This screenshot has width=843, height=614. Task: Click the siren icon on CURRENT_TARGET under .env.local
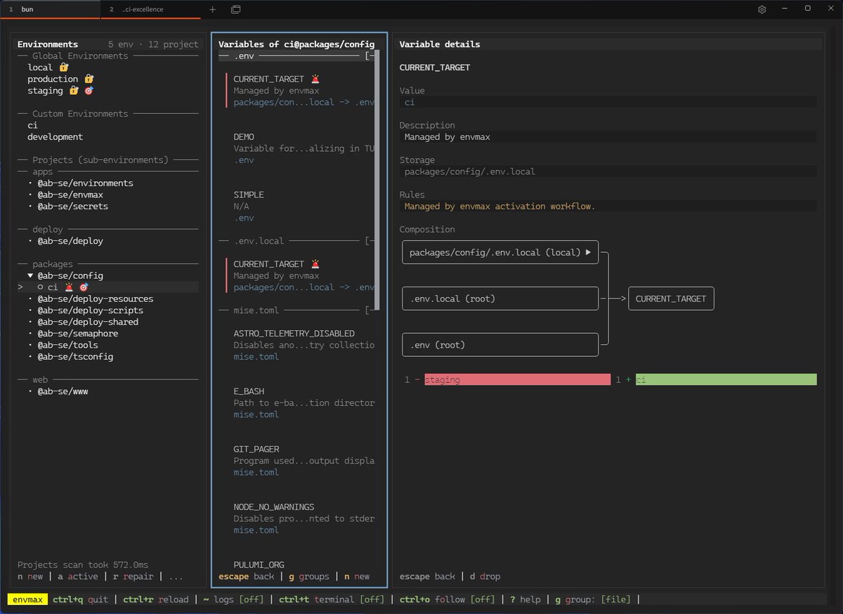tap(315, 264)
